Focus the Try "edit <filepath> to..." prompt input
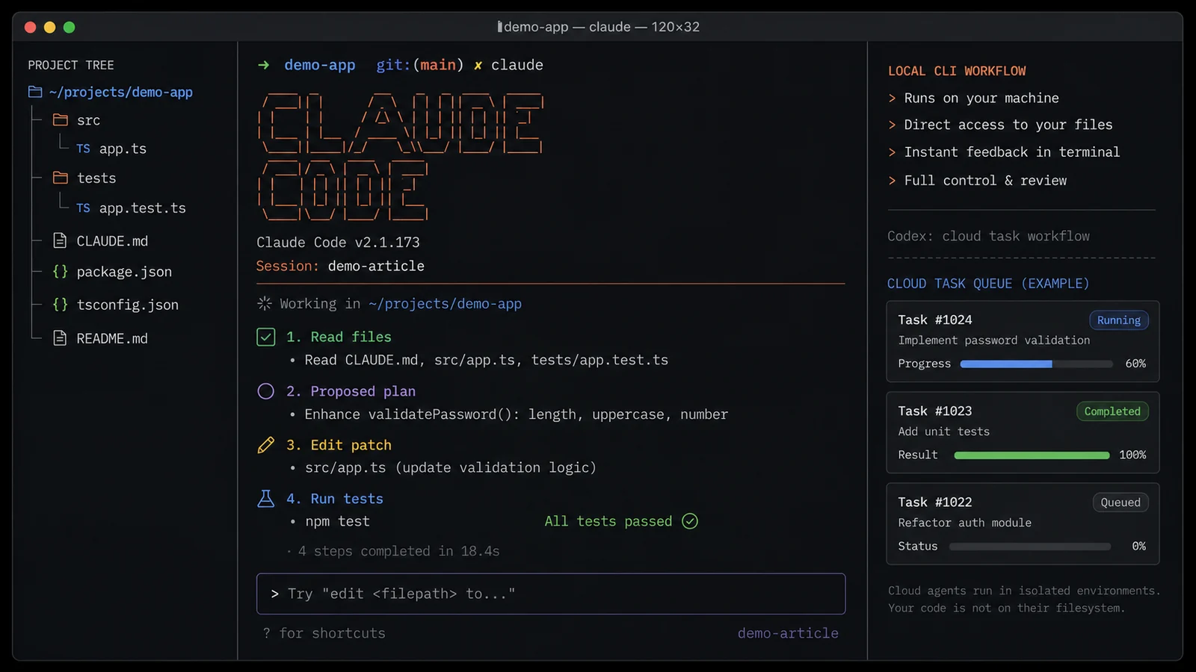This screenshot has width=1196, height=672. [x=551, y=594]
